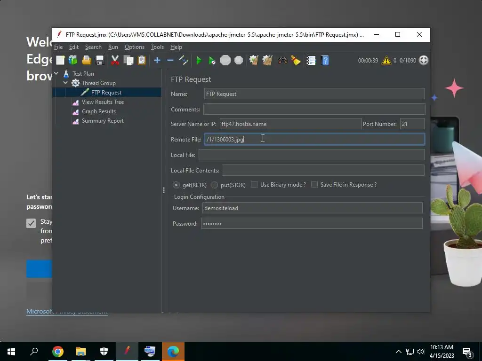Click the Password field
Screen dimensions: 482x361
click(312, 223)
